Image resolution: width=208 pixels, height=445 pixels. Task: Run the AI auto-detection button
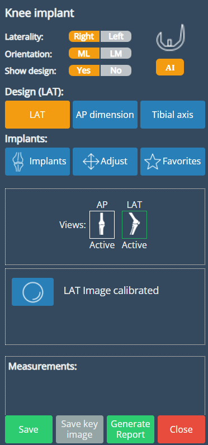[x=170, y=67]
